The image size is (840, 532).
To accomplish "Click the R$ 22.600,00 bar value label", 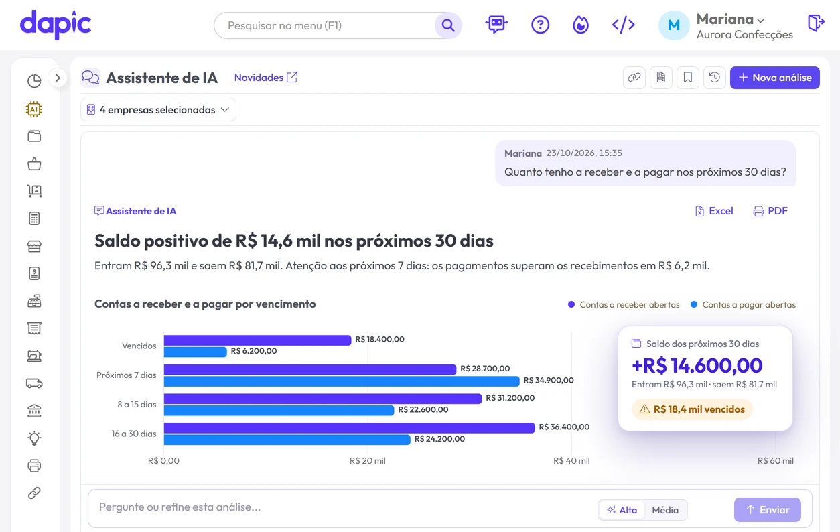I will tap(423, 410).
